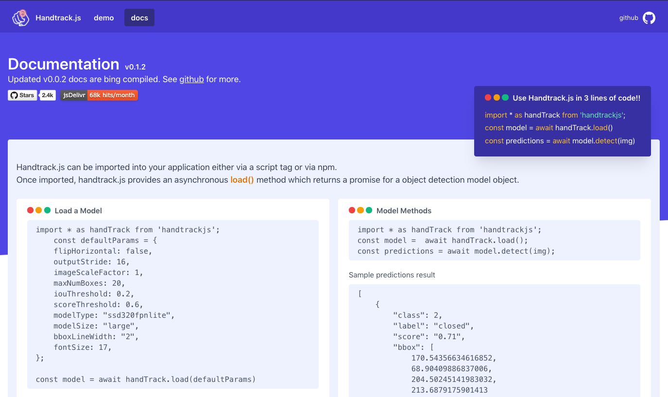This screenshot has width=668, height=397.
Task: Click the Model Methods card title
Action: (x=404, y=211)
